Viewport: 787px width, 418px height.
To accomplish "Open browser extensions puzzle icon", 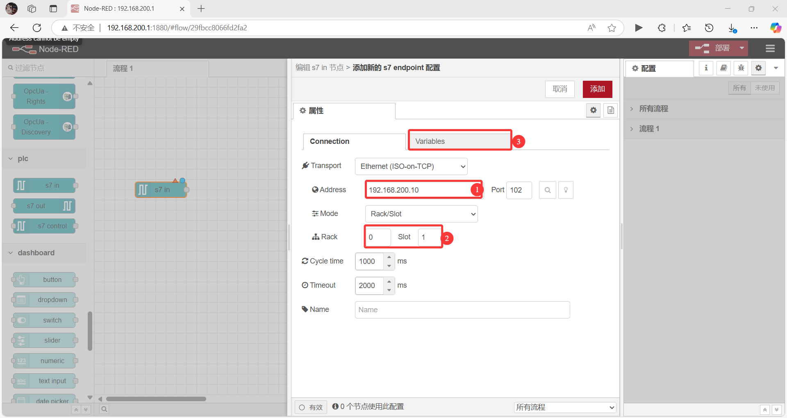I will 662,28.
